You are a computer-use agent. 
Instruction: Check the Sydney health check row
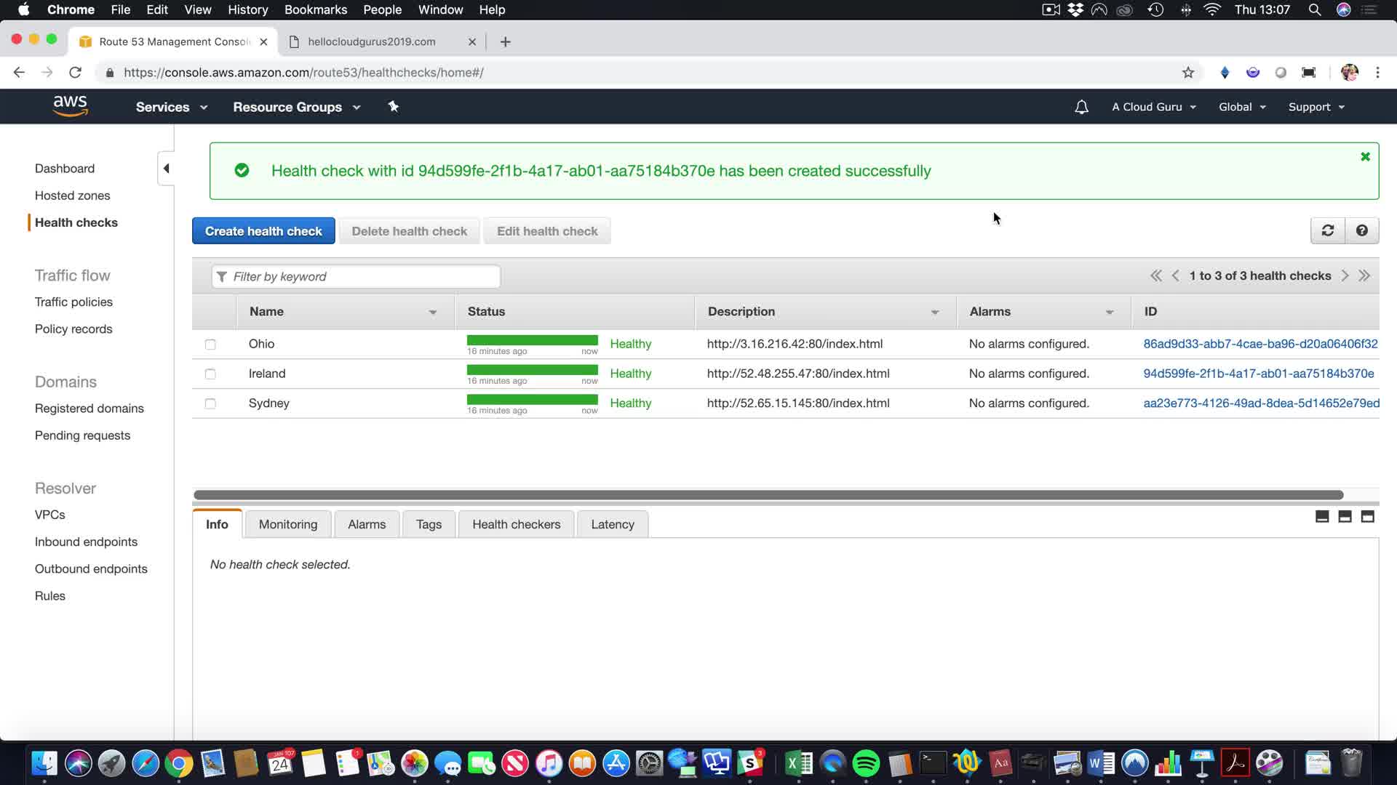(210, 403)
